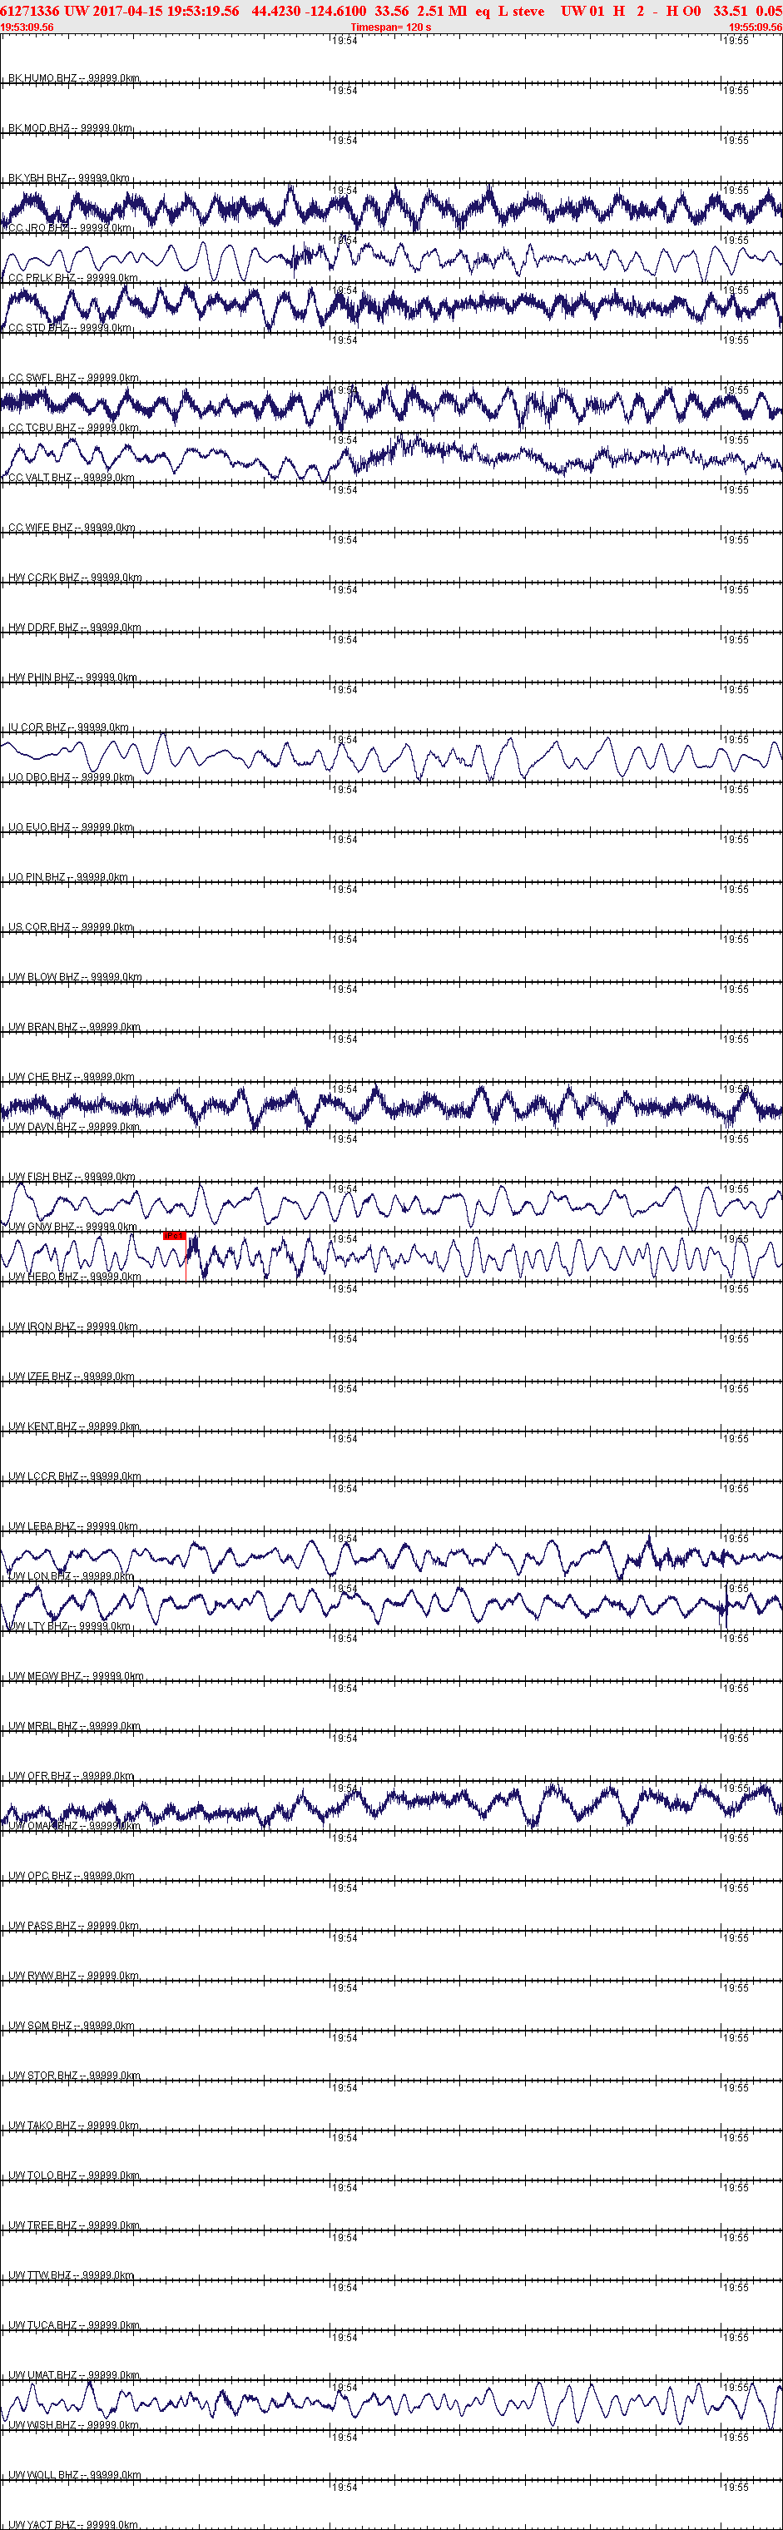Select the UW TREE BHZ station label

[x=74, y=2225]
